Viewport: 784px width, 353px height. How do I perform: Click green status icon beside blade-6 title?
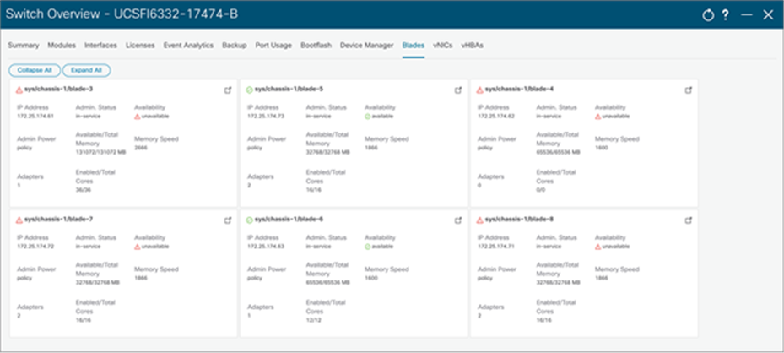point(250,220)
